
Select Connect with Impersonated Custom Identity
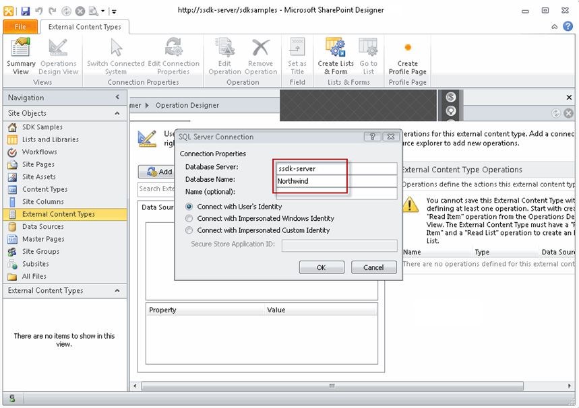click(189, 230)
